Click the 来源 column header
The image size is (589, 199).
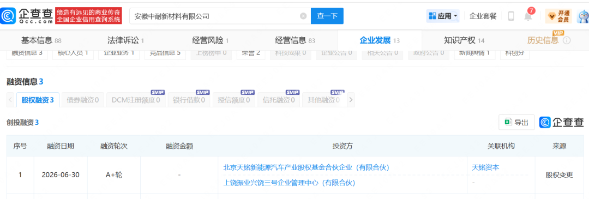[560, 146]
